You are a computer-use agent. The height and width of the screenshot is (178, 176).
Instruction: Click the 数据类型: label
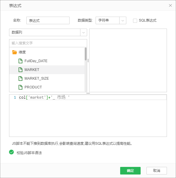[x=85, y=20]
